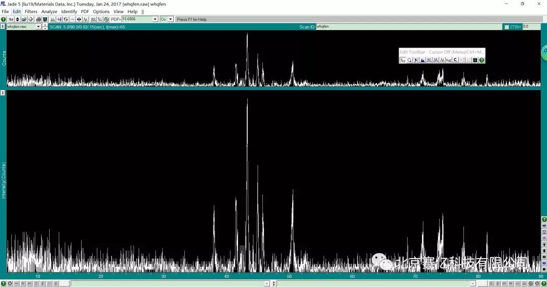Click the Kα2 strip icon in Edit Toolbar
The image size is (547, 287).
point(449,60)
